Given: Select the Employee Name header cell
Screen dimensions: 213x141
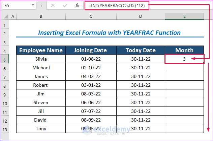Looking at the screenshot, I should click(x=41, y=50).
